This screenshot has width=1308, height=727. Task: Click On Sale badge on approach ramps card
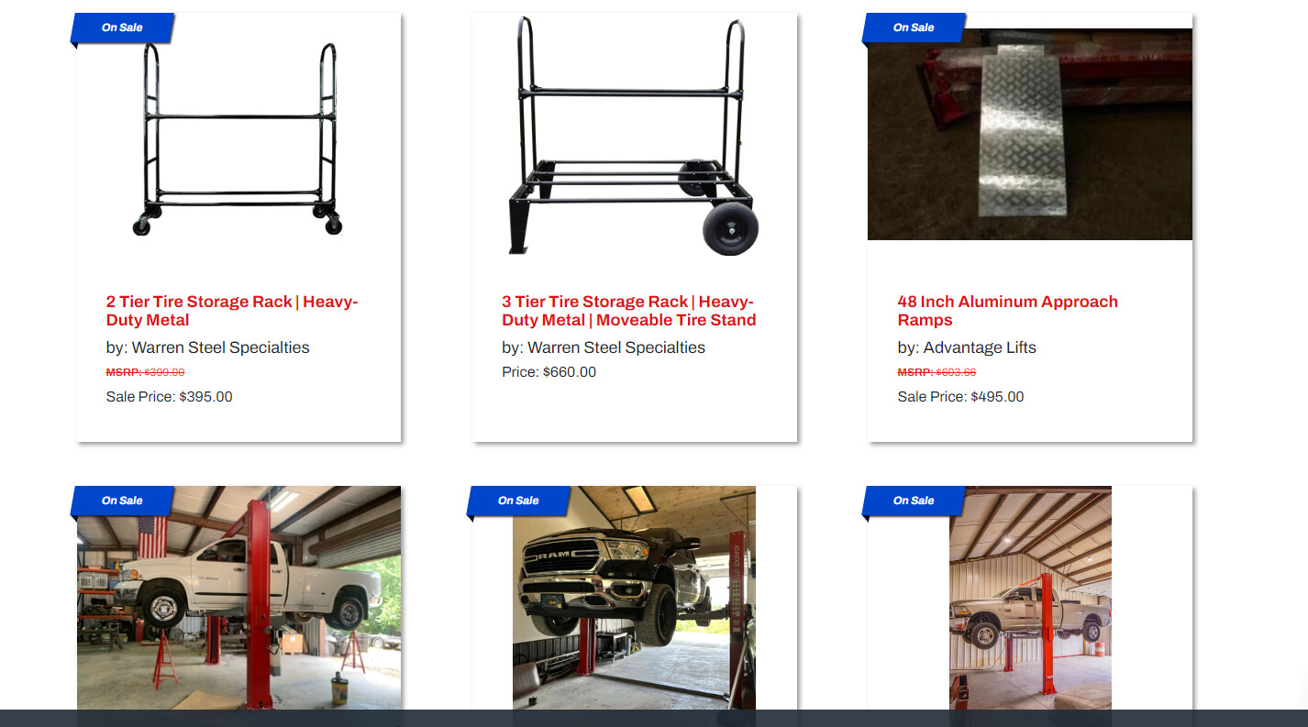coord(914,28)
